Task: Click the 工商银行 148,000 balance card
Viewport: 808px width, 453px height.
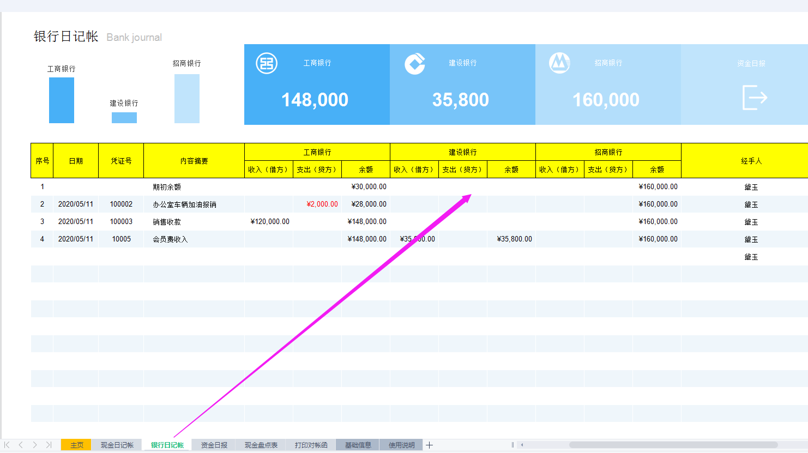Action: click(x=317, y=84)
